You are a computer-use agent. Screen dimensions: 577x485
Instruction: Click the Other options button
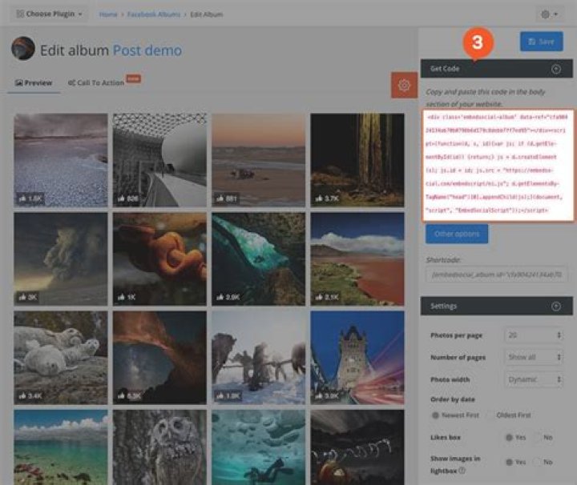click(456, 234)
